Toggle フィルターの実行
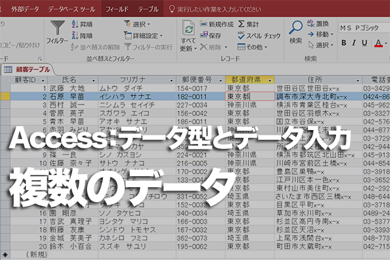390x260 pixels. (x=148, y=47)
